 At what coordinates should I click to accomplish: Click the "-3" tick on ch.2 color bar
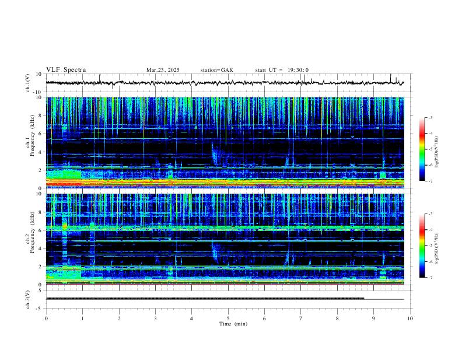point(430,214)
